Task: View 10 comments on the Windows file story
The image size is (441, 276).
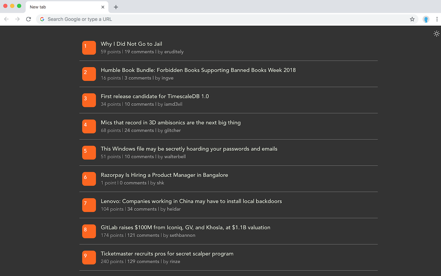Action: (x=139, y=157)
